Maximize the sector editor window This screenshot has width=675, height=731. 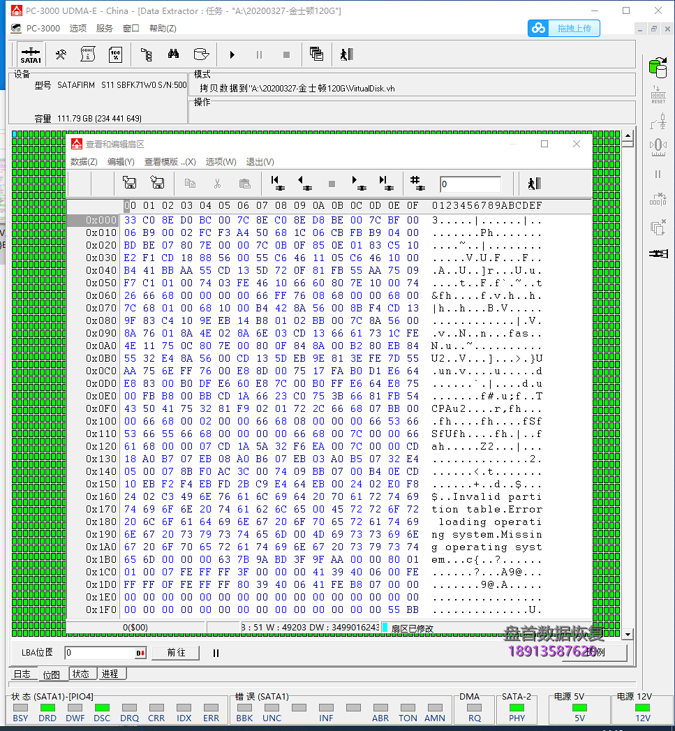coord(544,144)
